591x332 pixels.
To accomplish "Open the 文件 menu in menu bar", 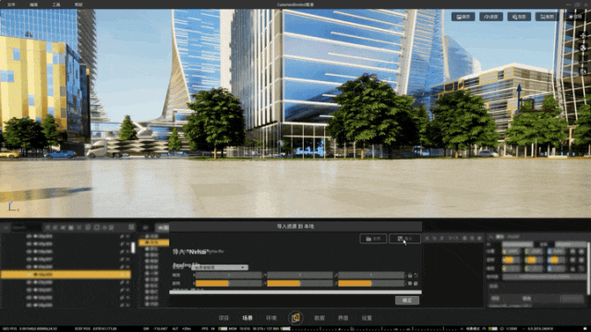I will tap(11, 5).
